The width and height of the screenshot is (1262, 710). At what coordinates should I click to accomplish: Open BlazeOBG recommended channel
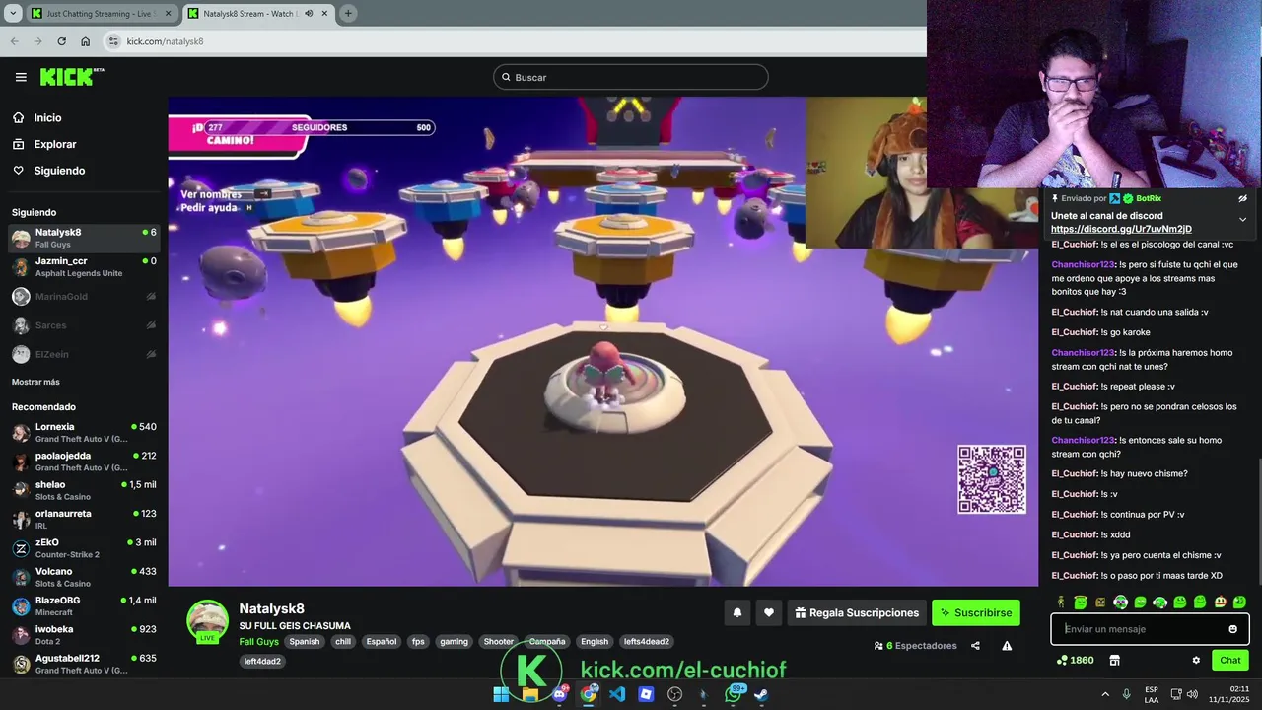pos(84,605)
